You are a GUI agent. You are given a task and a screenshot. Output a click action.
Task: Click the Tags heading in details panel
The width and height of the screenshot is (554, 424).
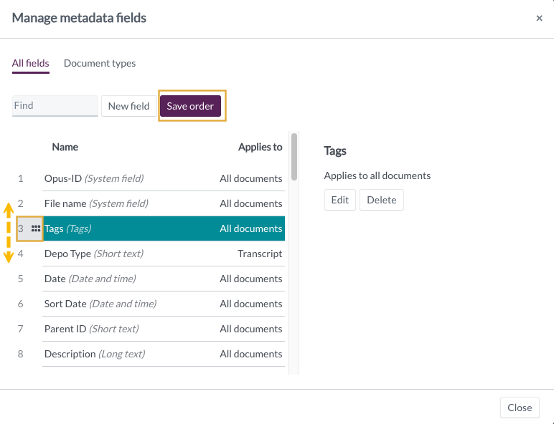(335, 150)
